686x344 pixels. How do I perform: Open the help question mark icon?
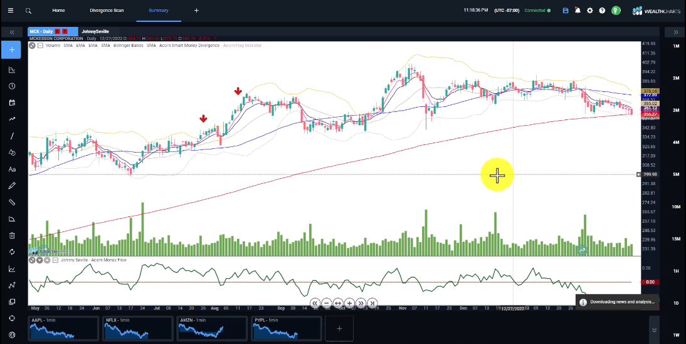(602, 11)
